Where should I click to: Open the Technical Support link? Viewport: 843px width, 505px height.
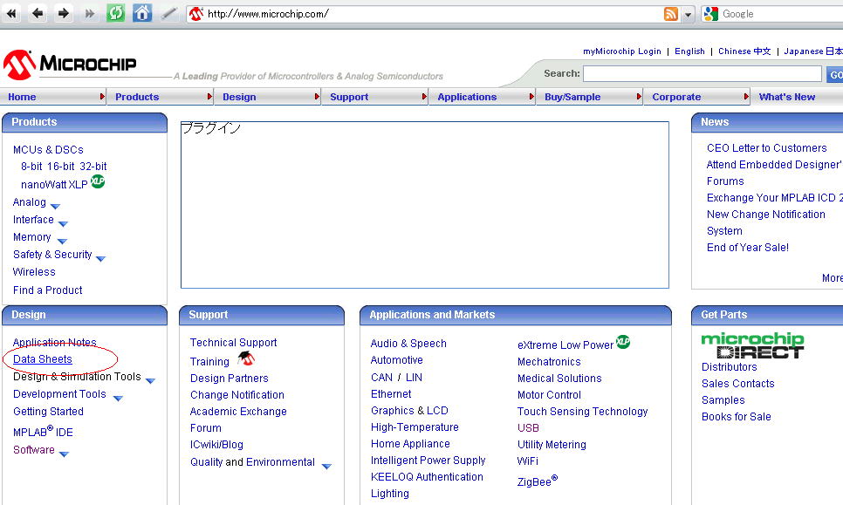pyautogui.click(x=233, y=342)
